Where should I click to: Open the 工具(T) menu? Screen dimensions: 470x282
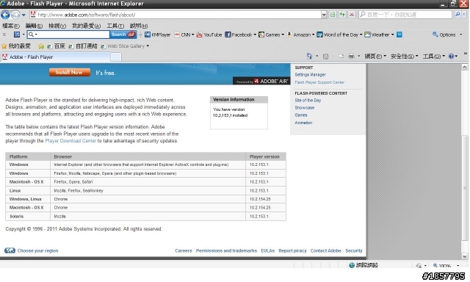[x=115, y=26]
